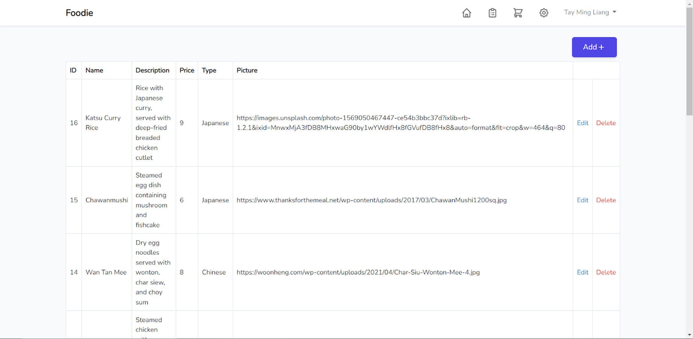The width and height of the screenshot is (693, 339).
Task: Select the ChawanMushi1200sq.jpg picture URL
Action: coord(372,200)
